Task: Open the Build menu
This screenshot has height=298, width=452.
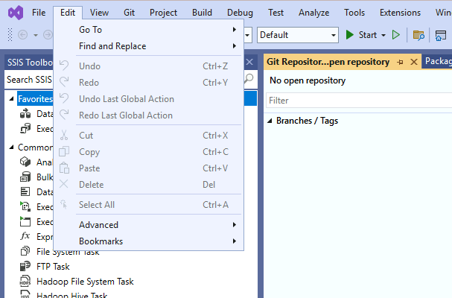Action: click(x=202, y=13)
